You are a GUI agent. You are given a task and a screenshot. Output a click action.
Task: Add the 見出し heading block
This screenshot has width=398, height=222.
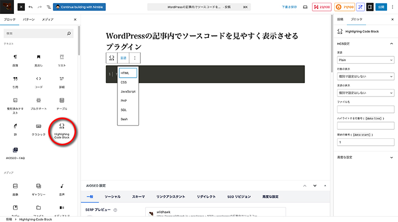[38, 60]
